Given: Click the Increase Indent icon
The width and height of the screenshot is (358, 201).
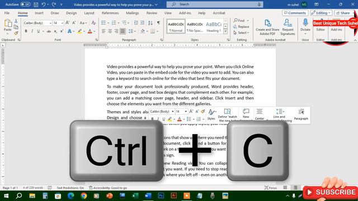Looking at the screenshot, I should (142, 23).
